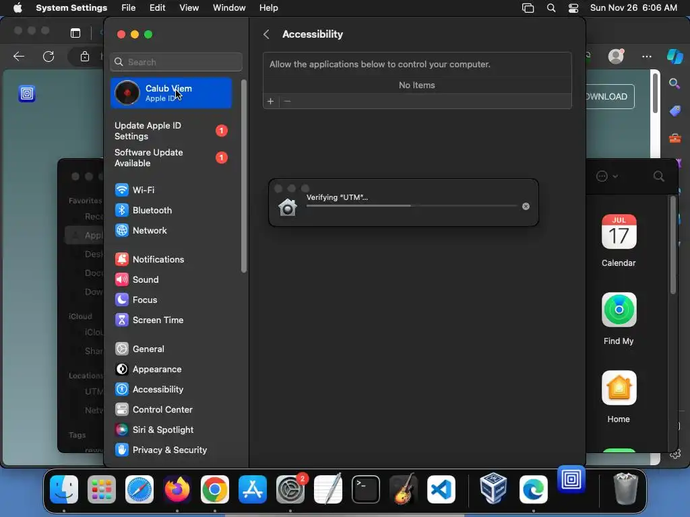Toggle Edge vertical tabs sidebar icon
This screenshot has width=690, height=517.
click(x=75, y=33)
